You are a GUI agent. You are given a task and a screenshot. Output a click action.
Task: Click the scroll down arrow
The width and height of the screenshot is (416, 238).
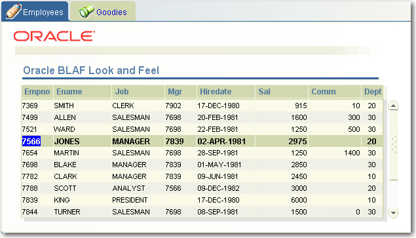[393, 213]
